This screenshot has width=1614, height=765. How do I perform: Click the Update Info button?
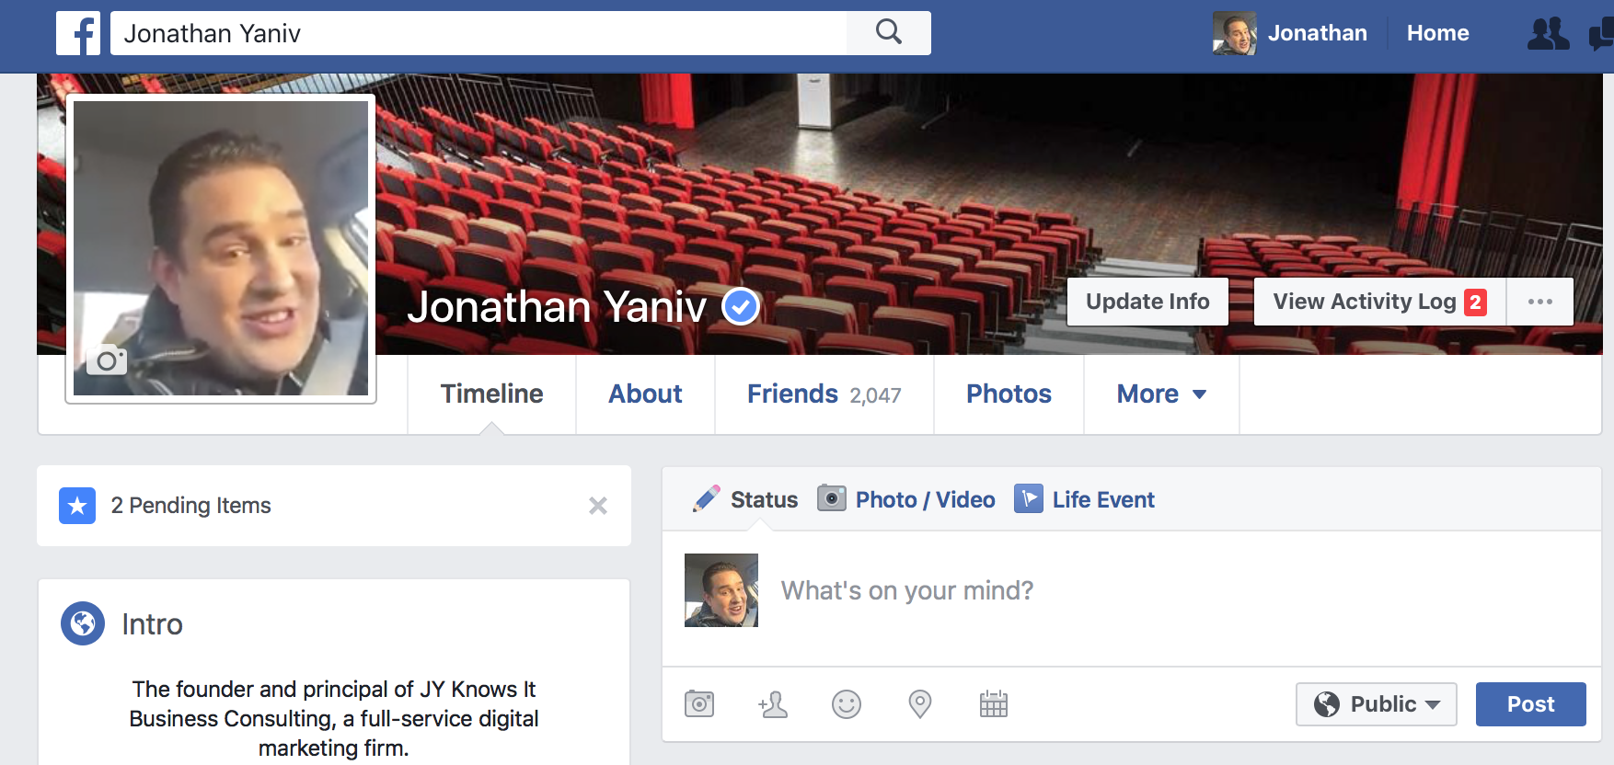(1147, 302)
